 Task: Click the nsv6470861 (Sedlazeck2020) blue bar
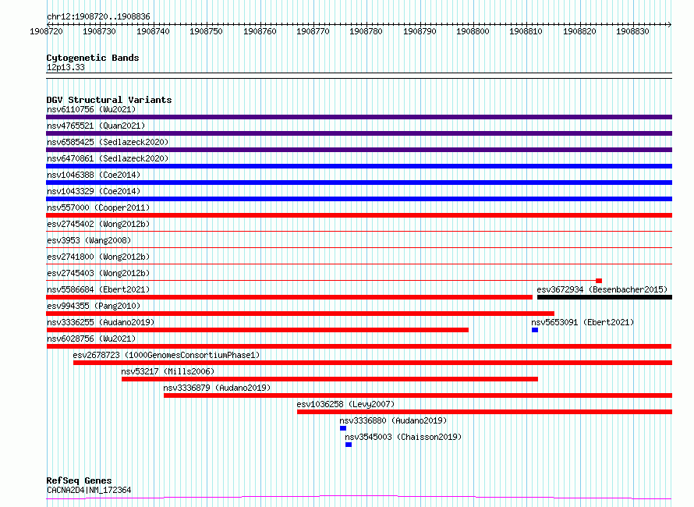tap(359, 166)
